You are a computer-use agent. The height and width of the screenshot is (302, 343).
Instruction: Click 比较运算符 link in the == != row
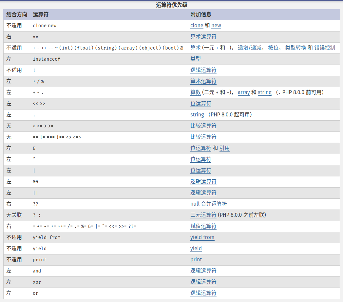tap(203, 137)
